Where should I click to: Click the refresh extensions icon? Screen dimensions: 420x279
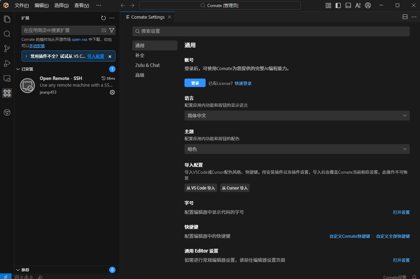[x=103, y=18]
